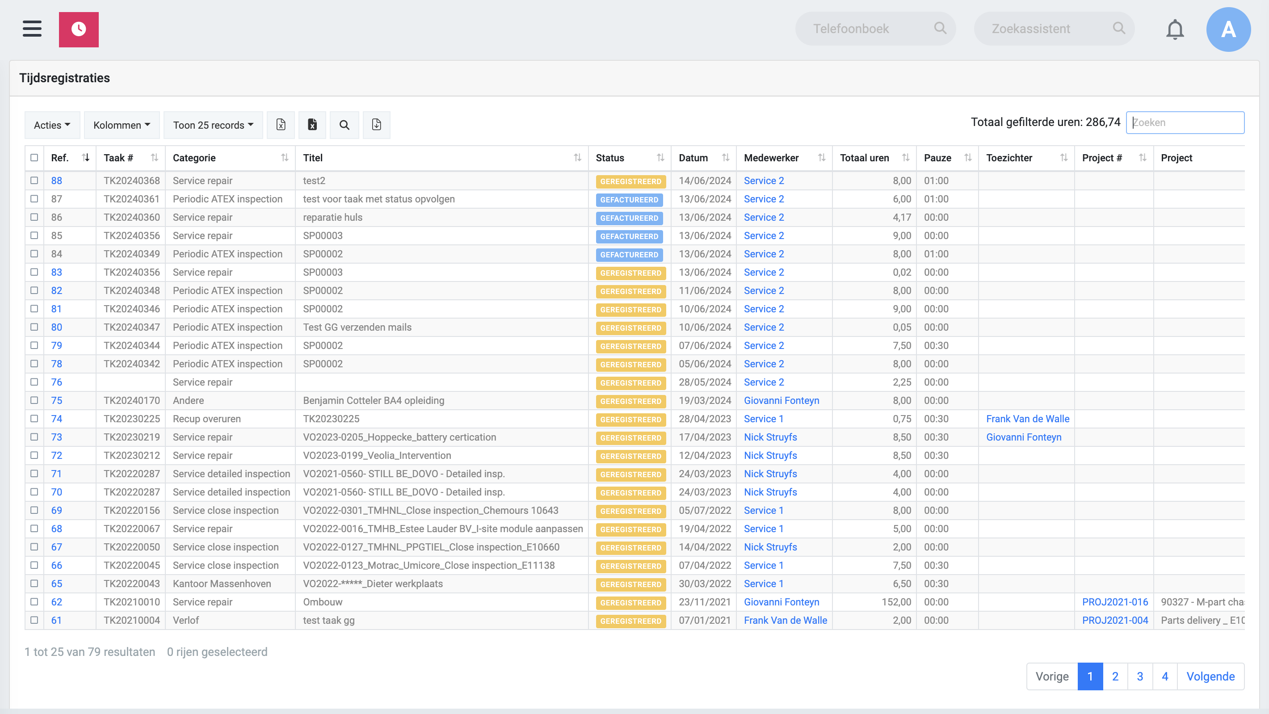Go to page 3
The image size is (1269, 714).
point(1140,676)
